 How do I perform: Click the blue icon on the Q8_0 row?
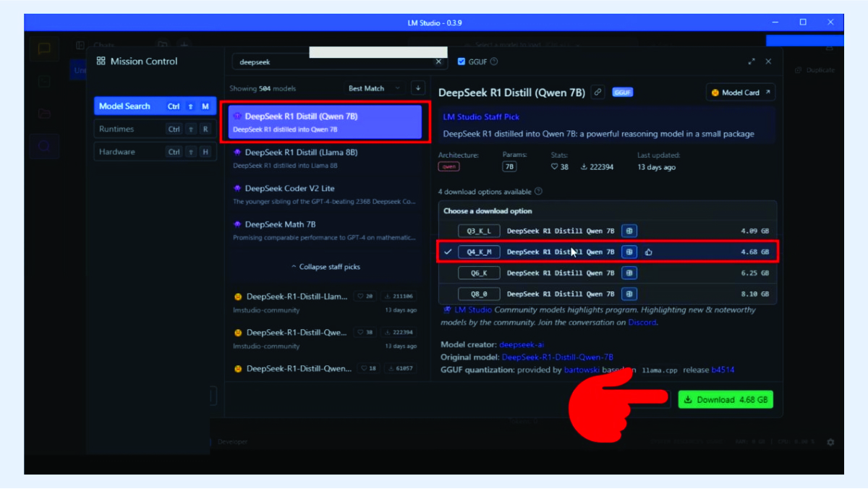click(x=630, y=294)
